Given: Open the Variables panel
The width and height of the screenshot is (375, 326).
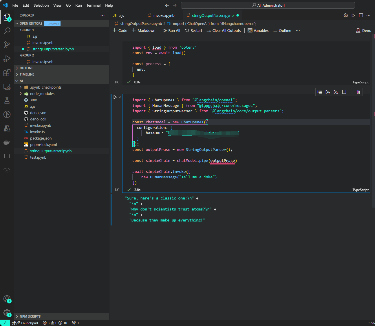Looking at the screenshot, I should (258, 30).
